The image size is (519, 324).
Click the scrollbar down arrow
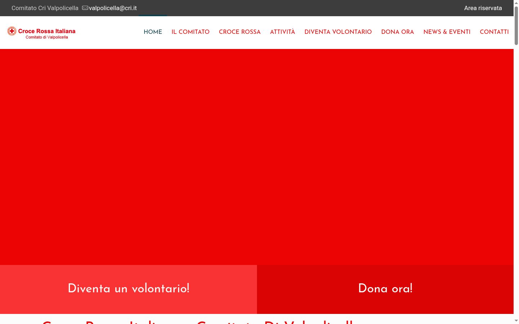(516, 320)
